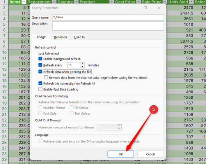Toggle Refresh this connection on Refresh All
206x164 pixels.
tap(40, 83)
